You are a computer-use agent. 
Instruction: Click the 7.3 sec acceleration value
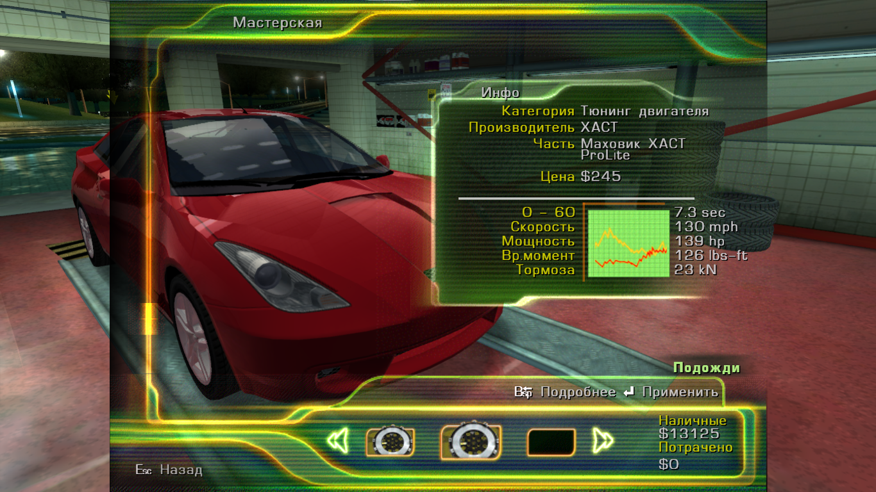[700, 212]
